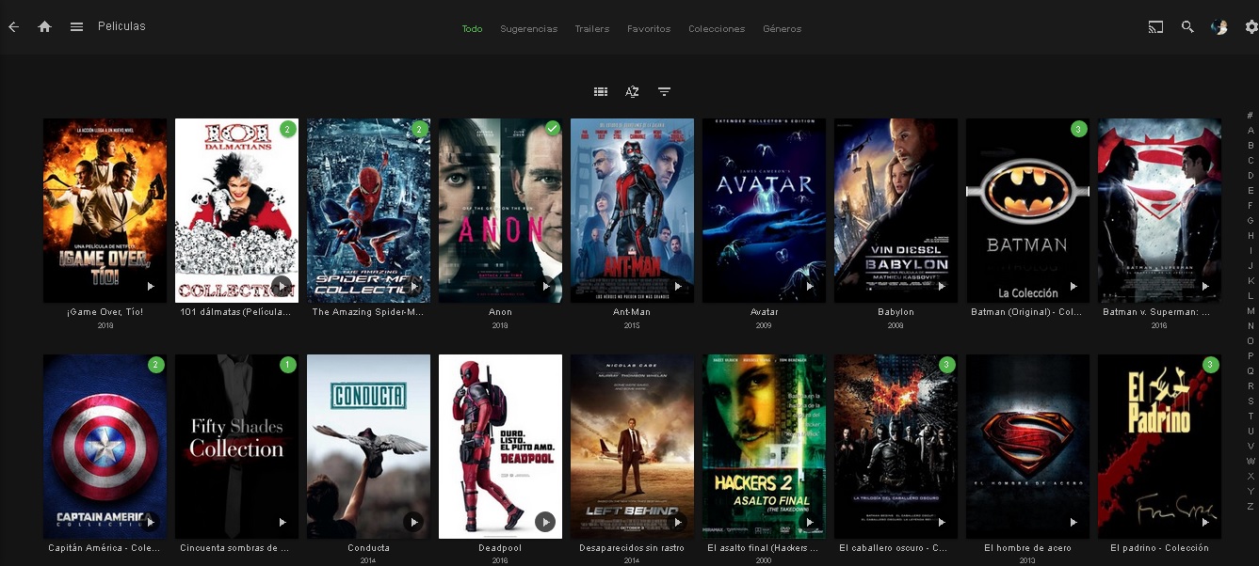The height and width of the screenshot is (566, 1259).
Task: Play Conducta from its poster
Action: point(413,522)
